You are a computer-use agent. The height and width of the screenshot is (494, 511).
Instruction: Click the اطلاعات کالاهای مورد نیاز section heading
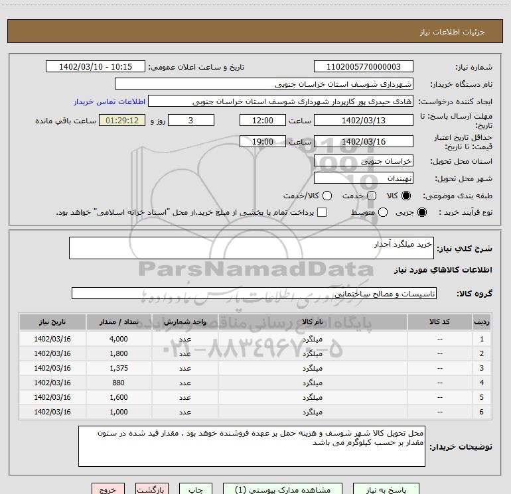coord(443,270)
